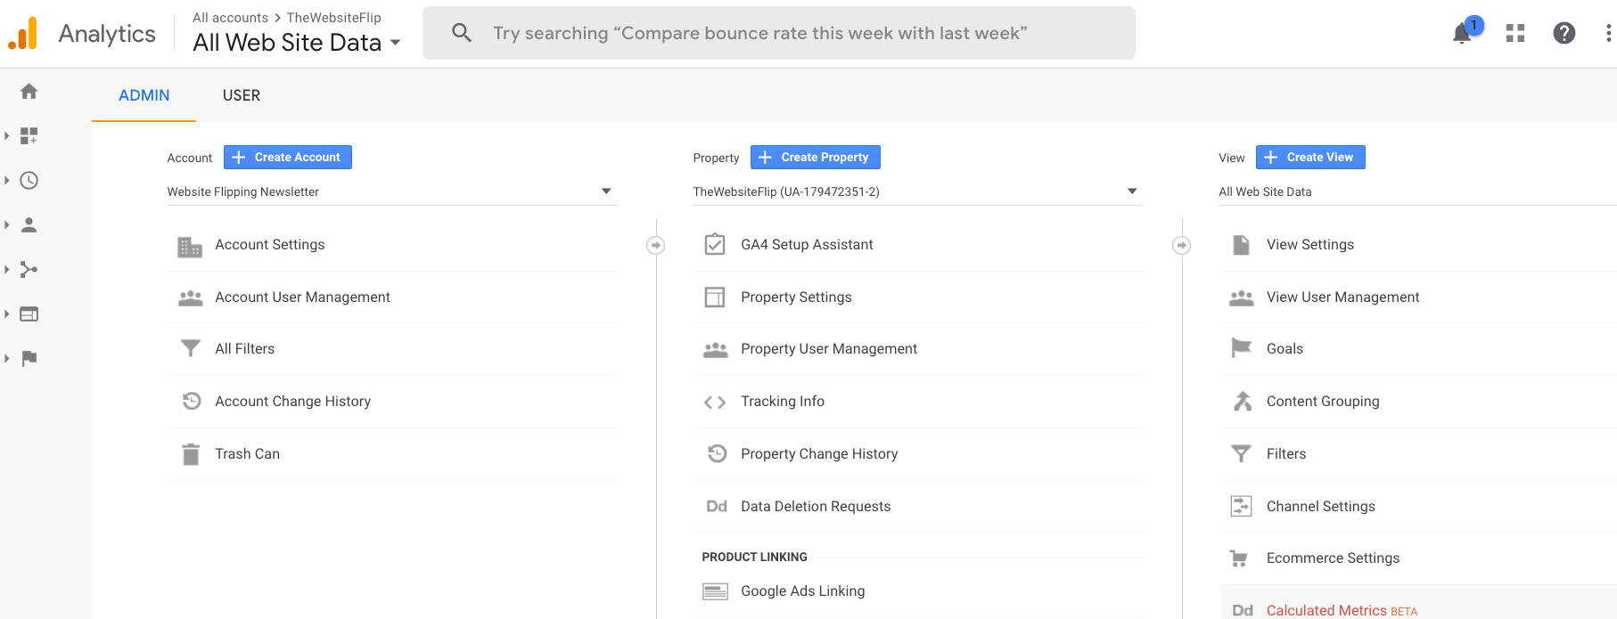Screen dimensions: 1617x619
Task: Open the View selector All Web Site Data
Action: tap(1417, 191)
